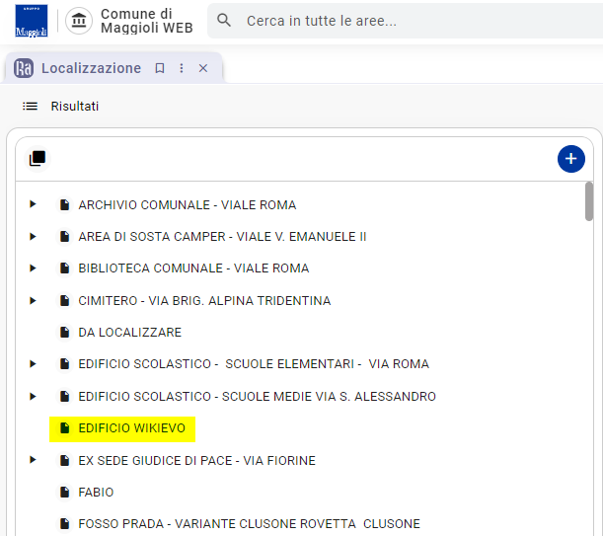
Task: Click the Risultati list icon
Action: [30, 107]
